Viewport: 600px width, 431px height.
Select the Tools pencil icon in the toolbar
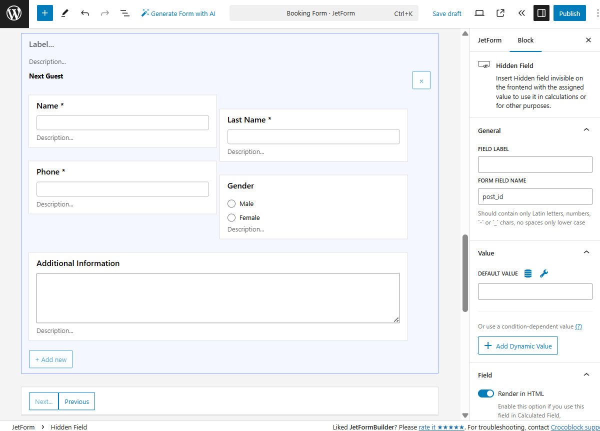pyautogui.click(x=64, y=13)
